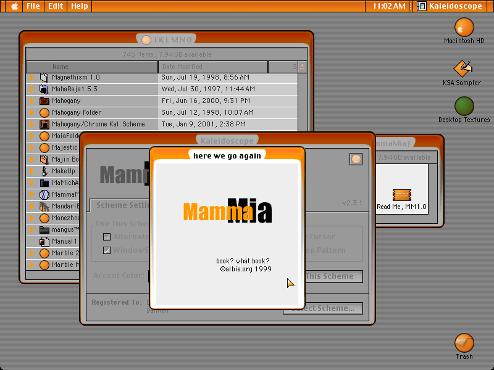The height and width of the screenshot is (370, 494).
Task: Expand the Majestic disclosure triangle
Action: [32, 147]
